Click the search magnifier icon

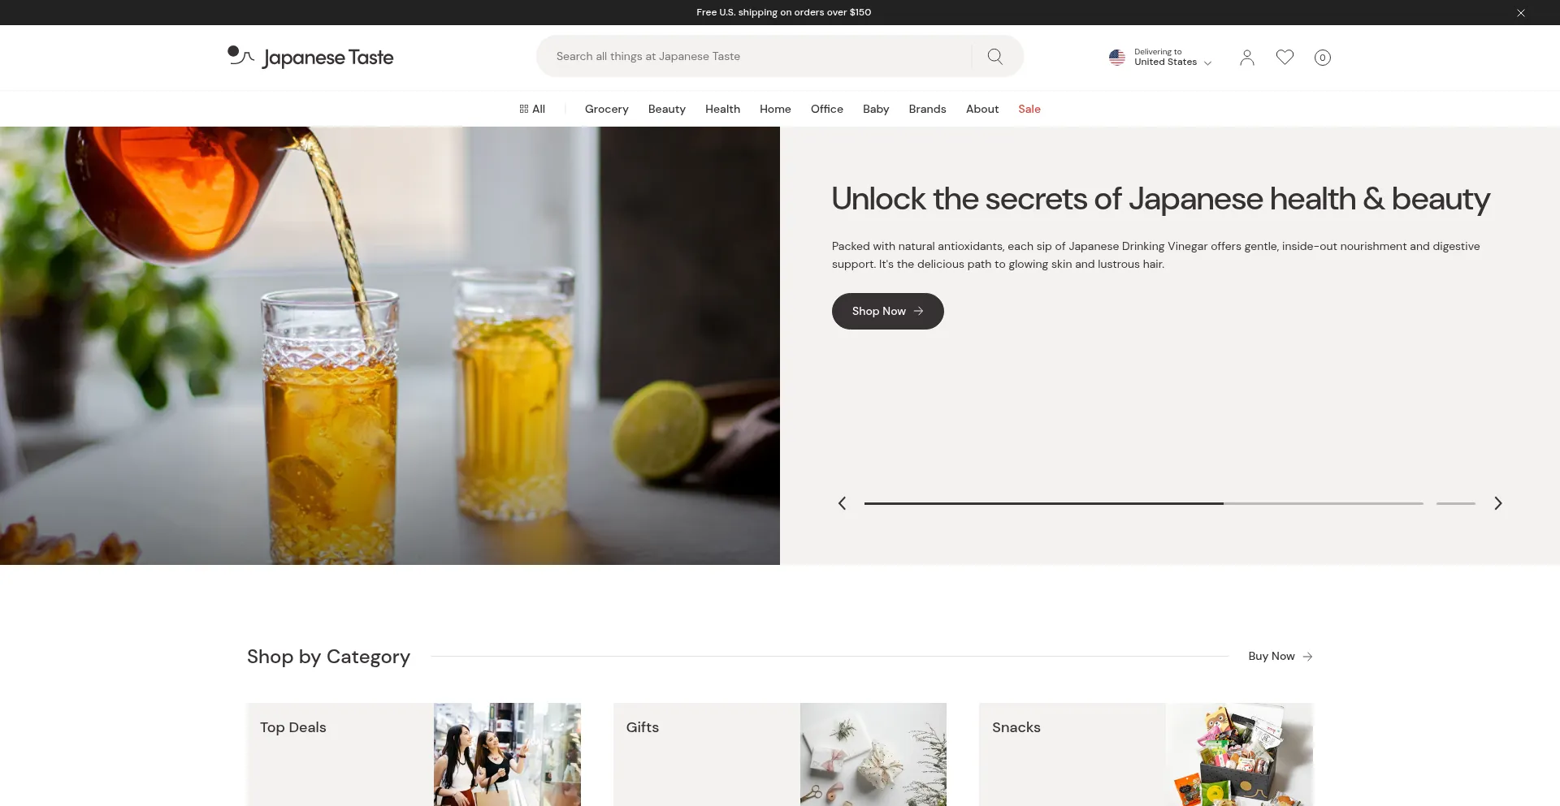click(994, 56)
